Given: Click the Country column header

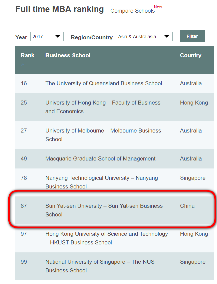Looking at the screenshot, I should [190, 55].
